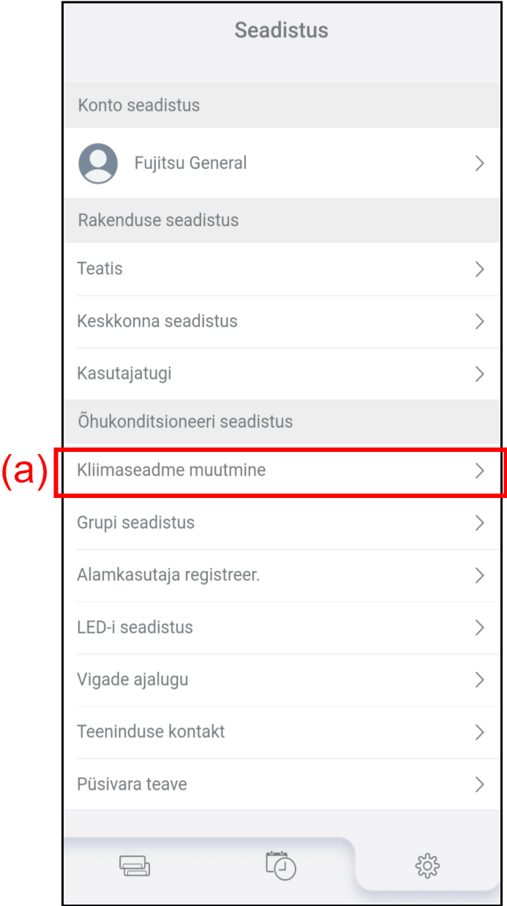The image size is (507, 906).
Task: Select Kliimaseadme muutmine option
Action: coord(171,470)
